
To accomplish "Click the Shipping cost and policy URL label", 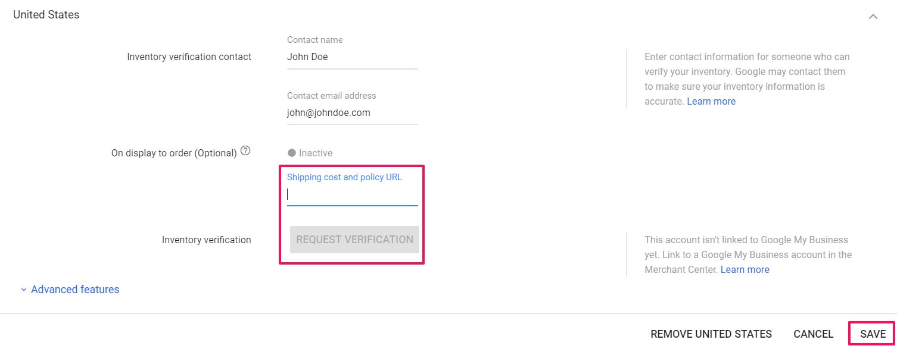I will coord(344,177).
